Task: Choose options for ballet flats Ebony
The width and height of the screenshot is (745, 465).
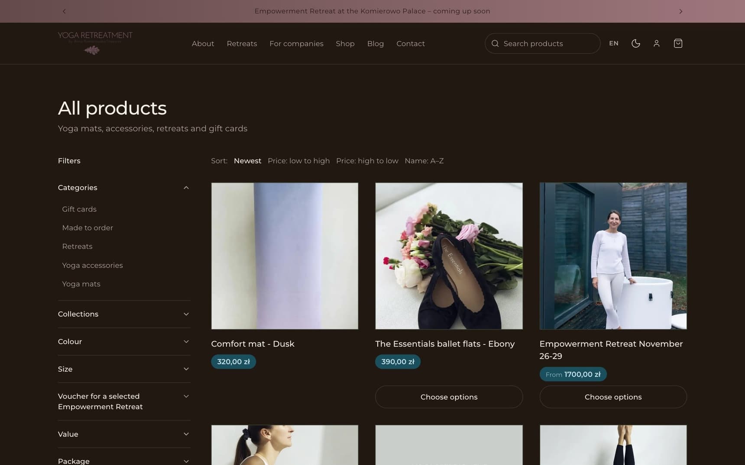Action: pos(449,397)
